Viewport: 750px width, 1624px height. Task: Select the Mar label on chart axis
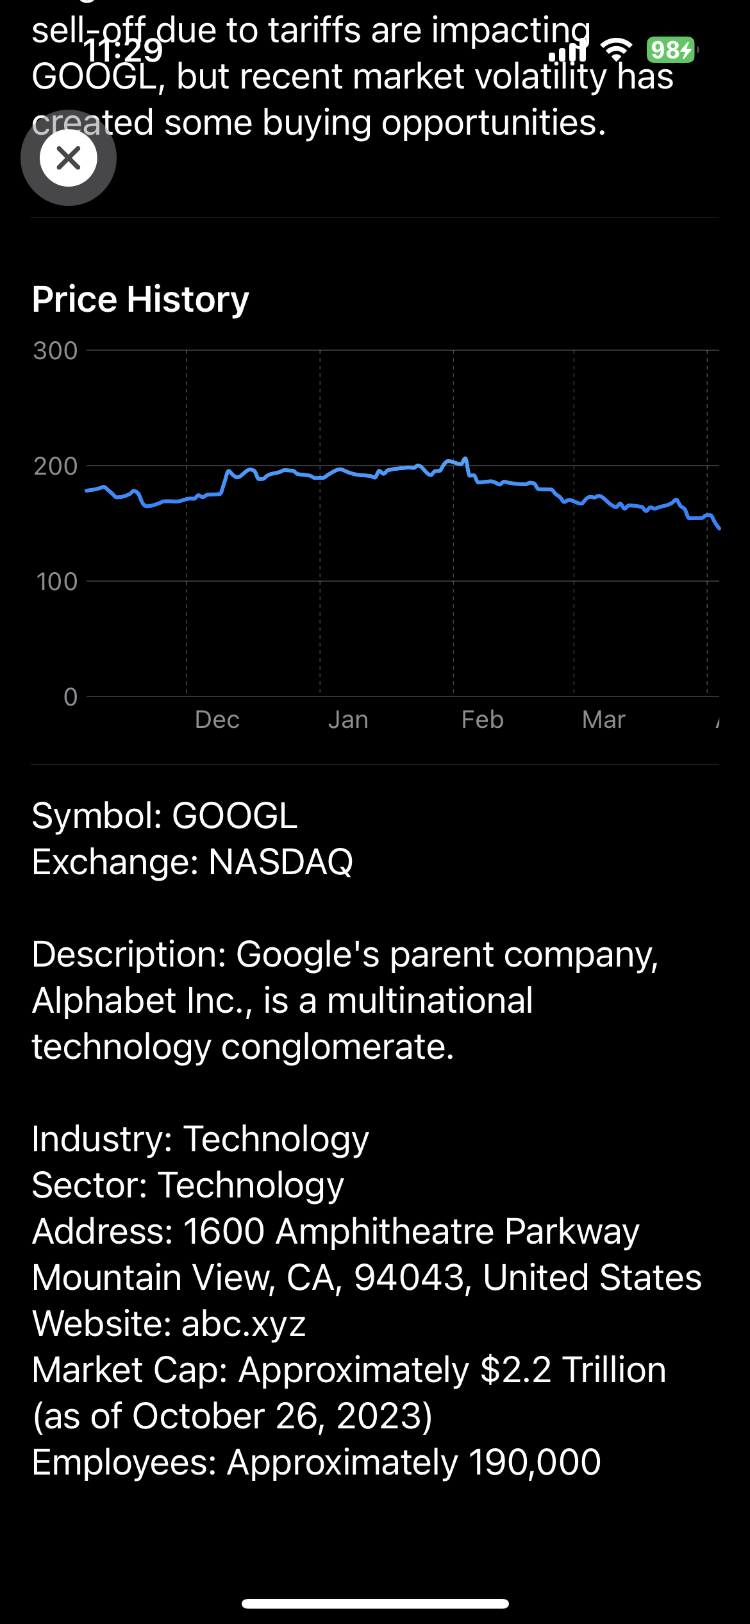pyautogui.click(x=604, y=720)
